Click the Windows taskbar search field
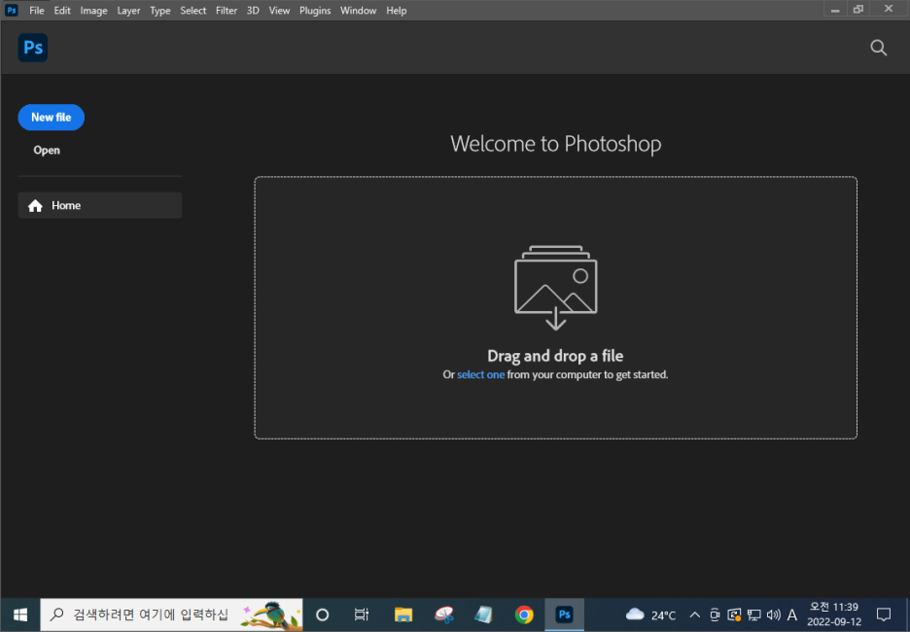910x632 pixels. (x=171, y=614)
